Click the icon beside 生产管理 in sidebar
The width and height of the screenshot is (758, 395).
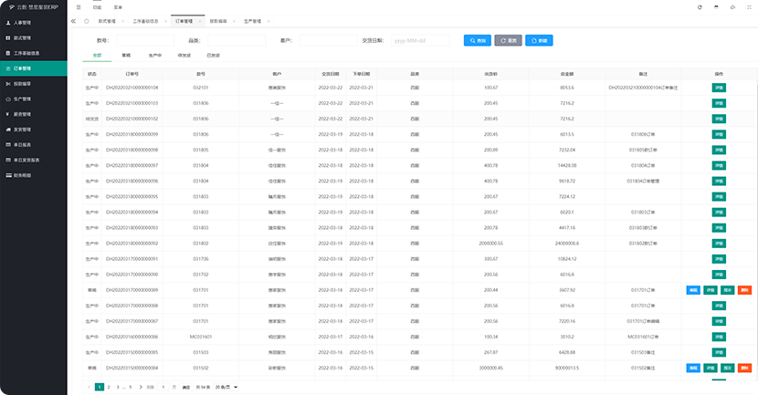pos(8,99)
